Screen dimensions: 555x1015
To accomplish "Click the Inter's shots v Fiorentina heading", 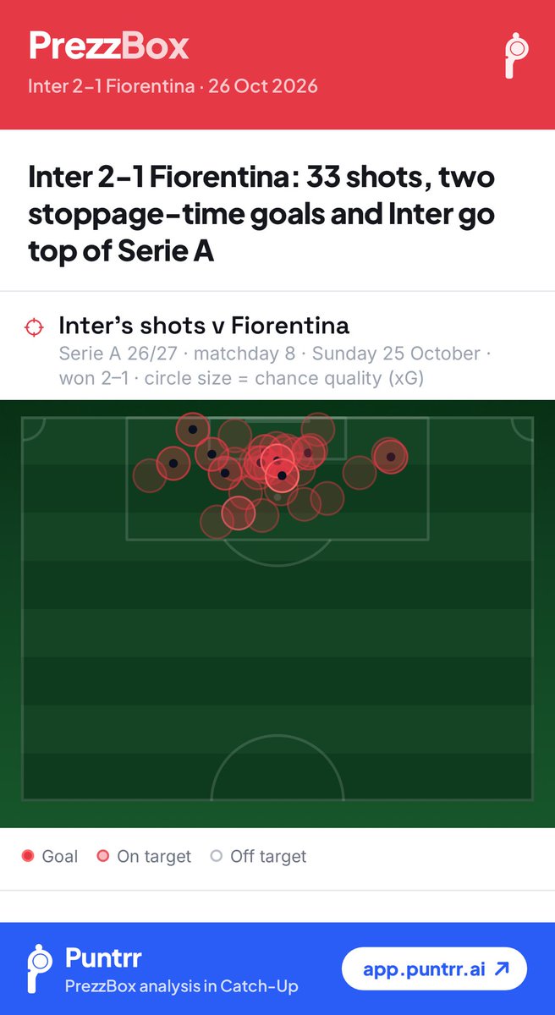I will [x=204, y=325].
